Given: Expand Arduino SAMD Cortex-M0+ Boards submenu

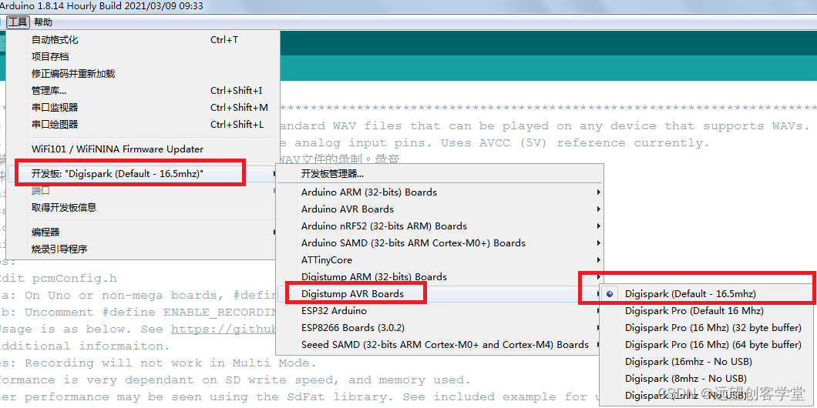Looking at the screenshot, I should coord(440,243).
